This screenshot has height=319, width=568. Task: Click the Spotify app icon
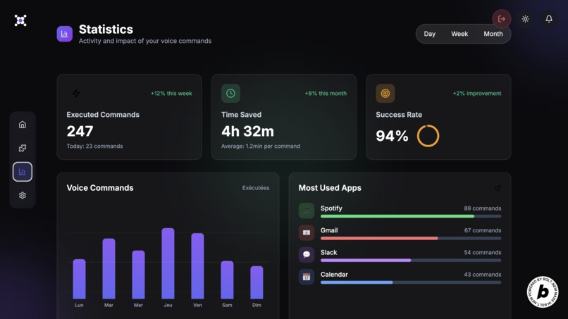(x=307, y=211)
